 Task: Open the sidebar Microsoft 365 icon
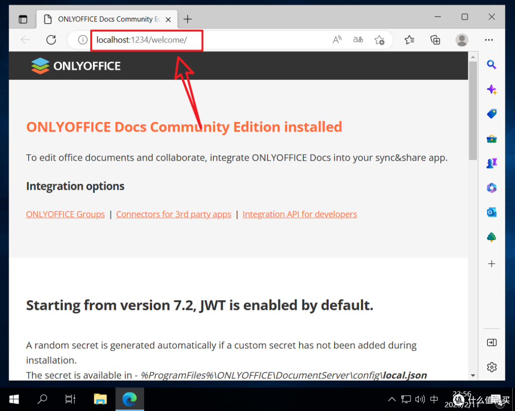(x=491, y=188)
